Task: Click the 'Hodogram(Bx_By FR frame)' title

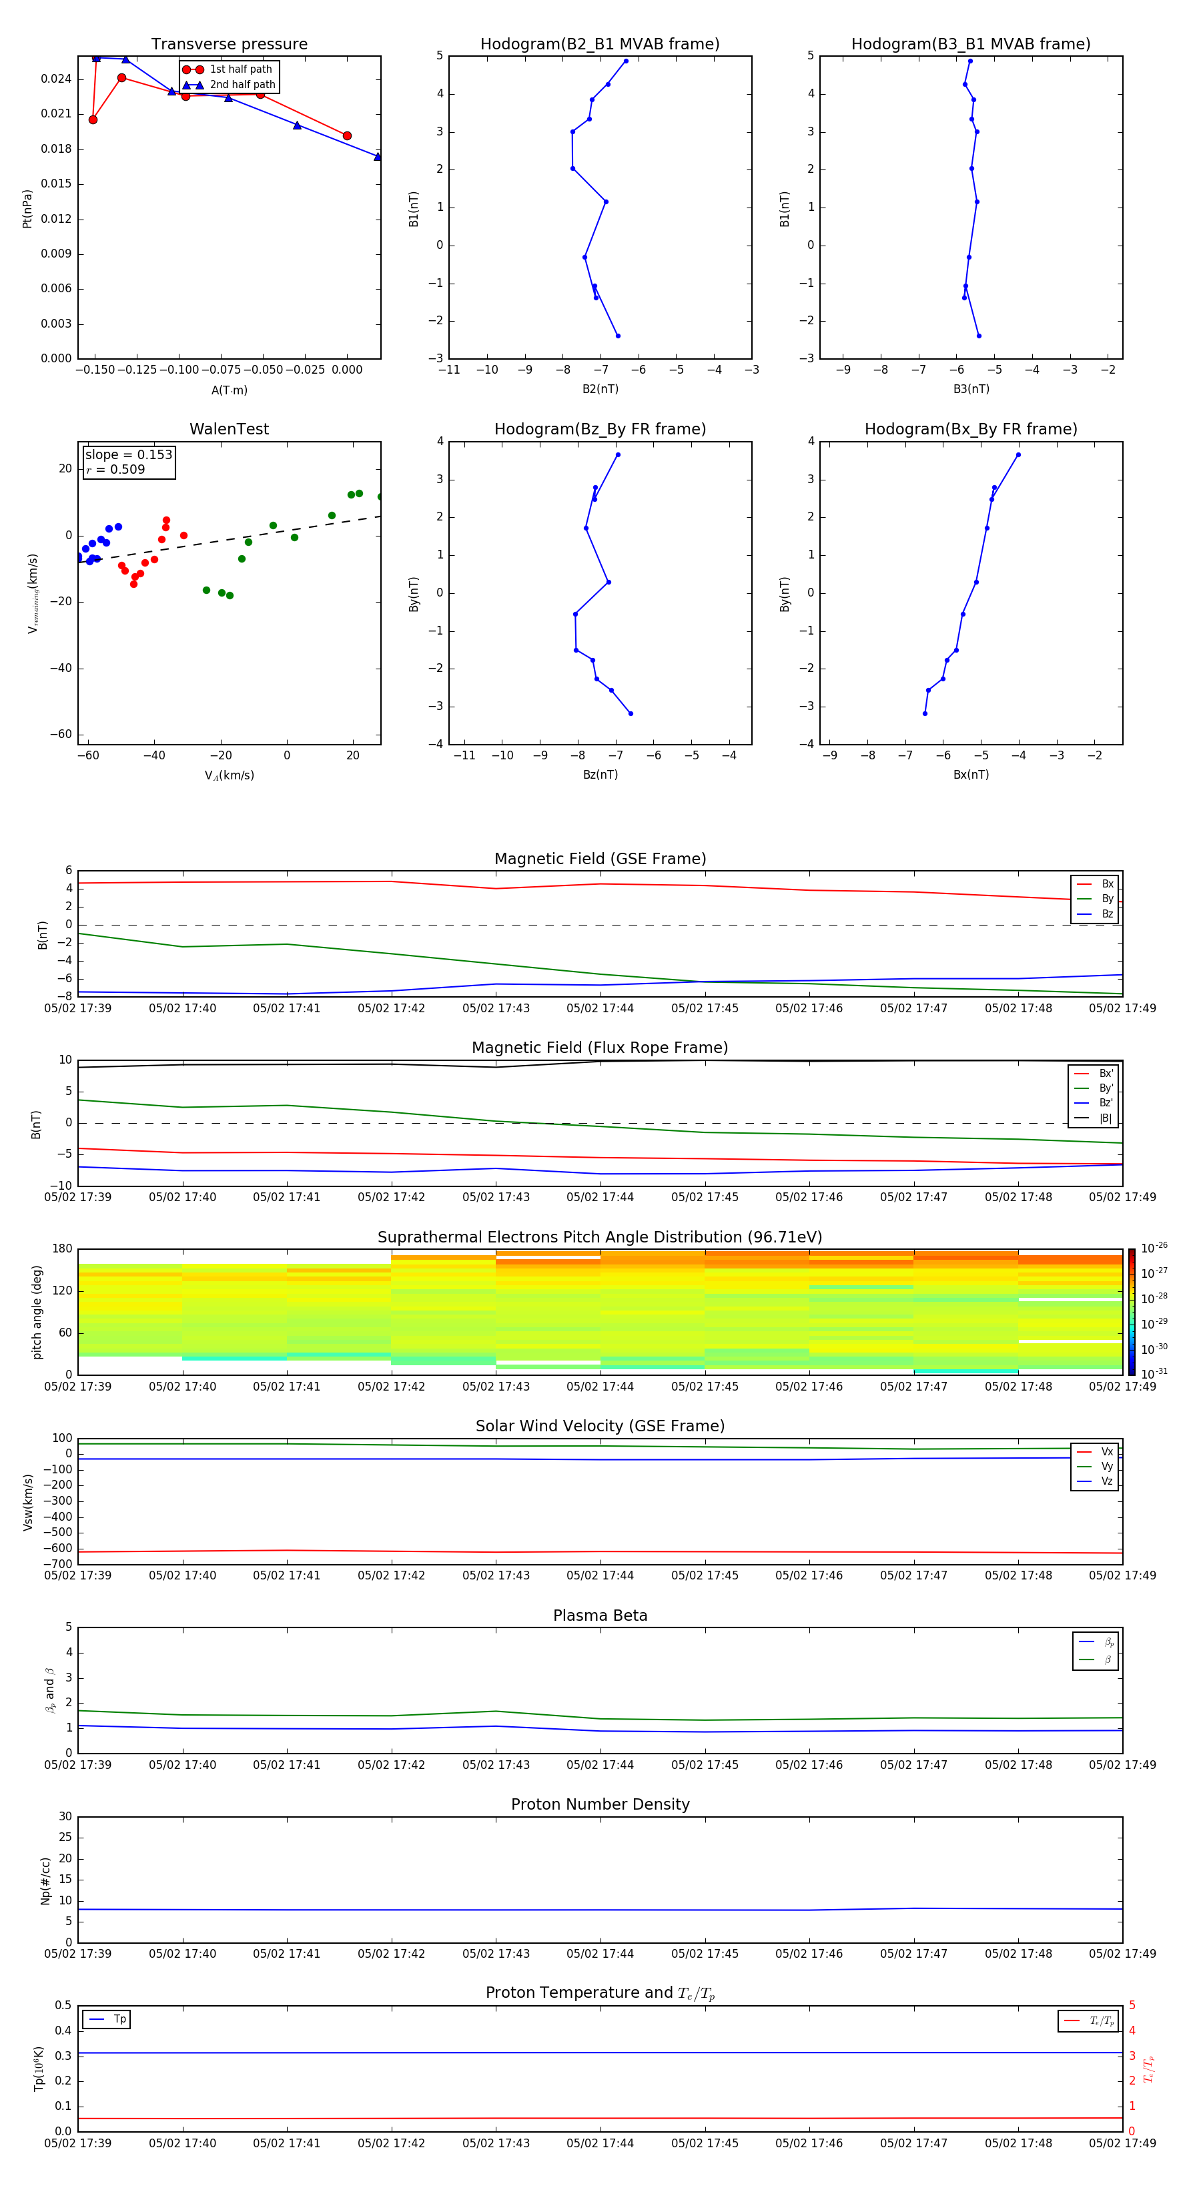Action: (x=971, y=429)
